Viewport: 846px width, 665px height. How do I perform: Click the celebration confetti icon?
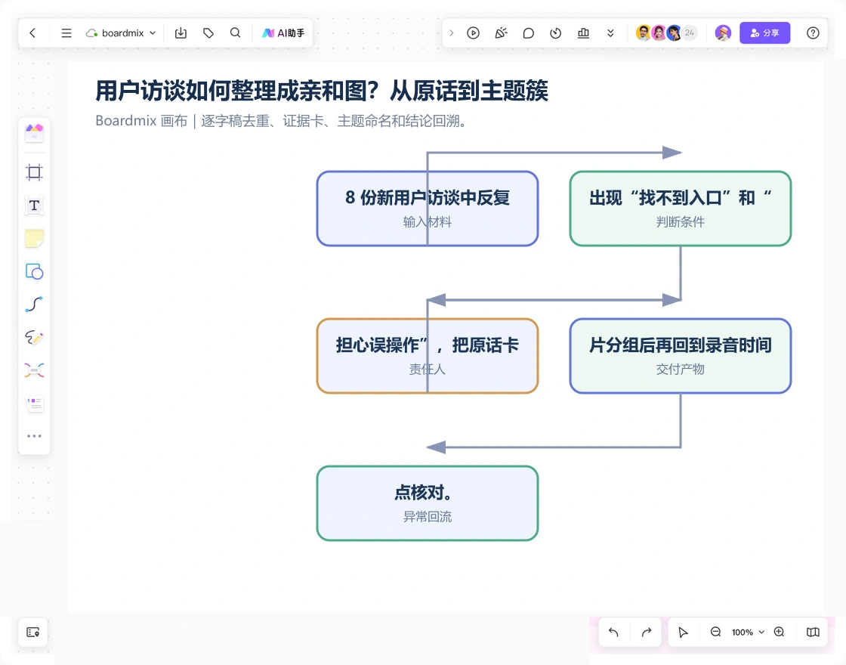[x=502, y=33]
